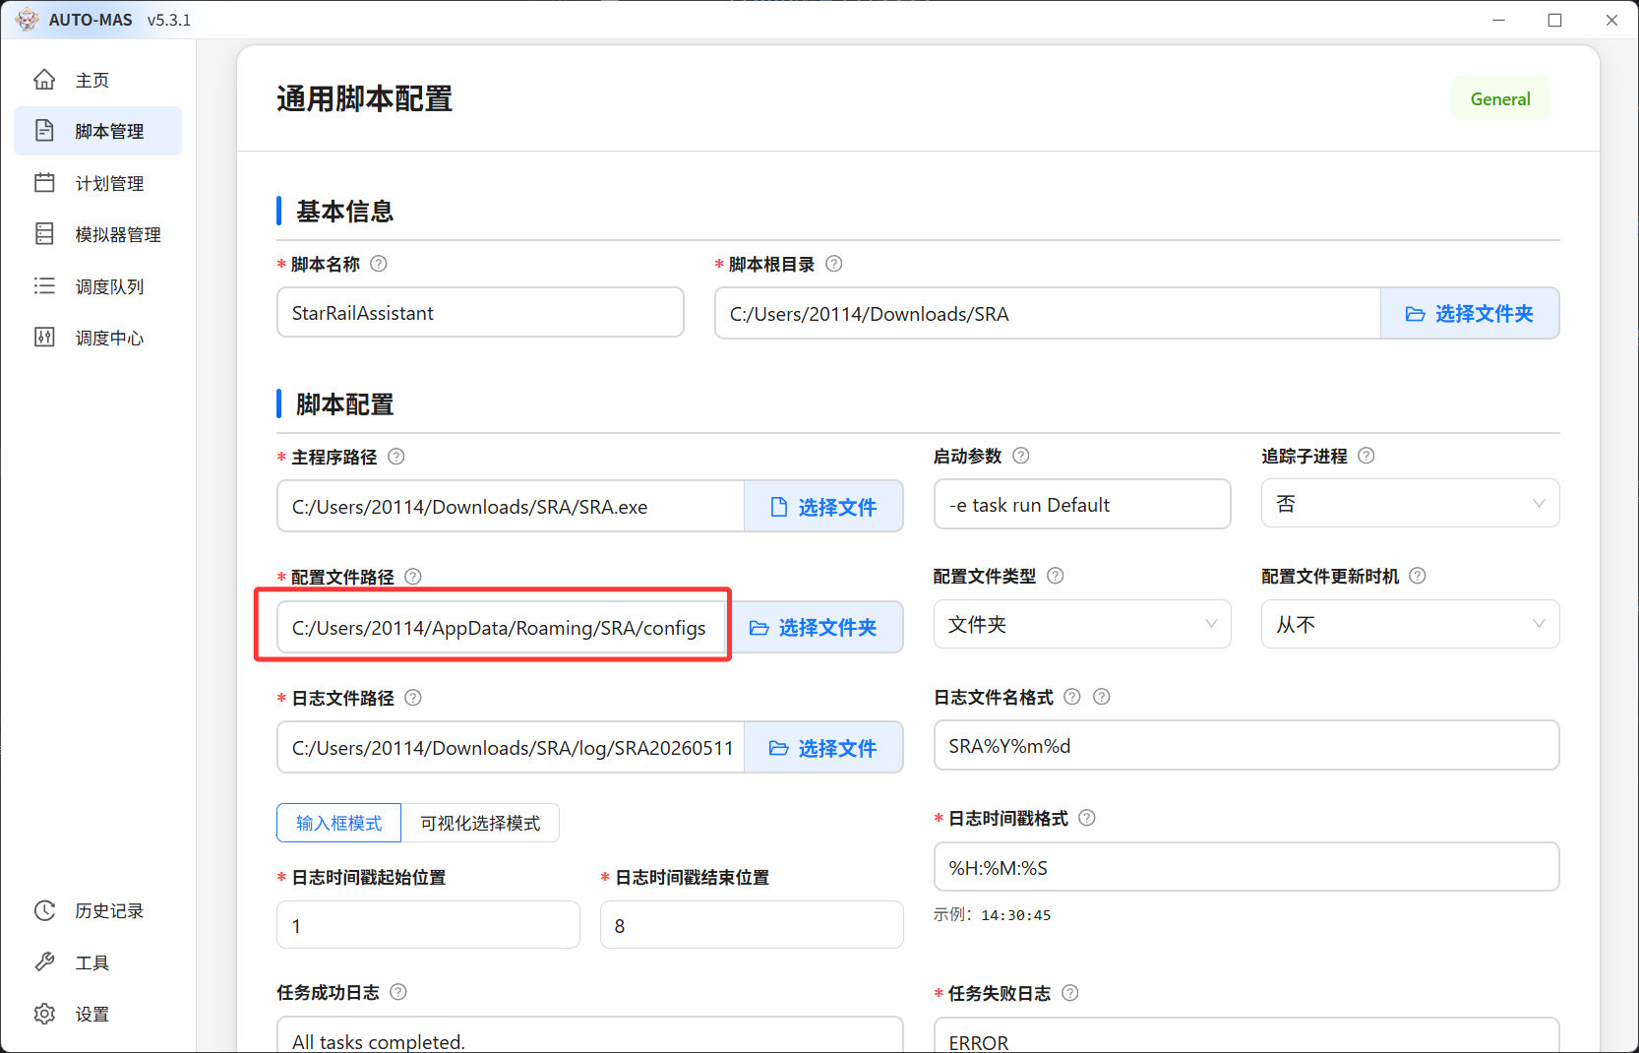Viewport: 1639px width, 1053px height.
Task: Click the 主程序路径 input with SRA.exe
Action: [x=511, y=506]
